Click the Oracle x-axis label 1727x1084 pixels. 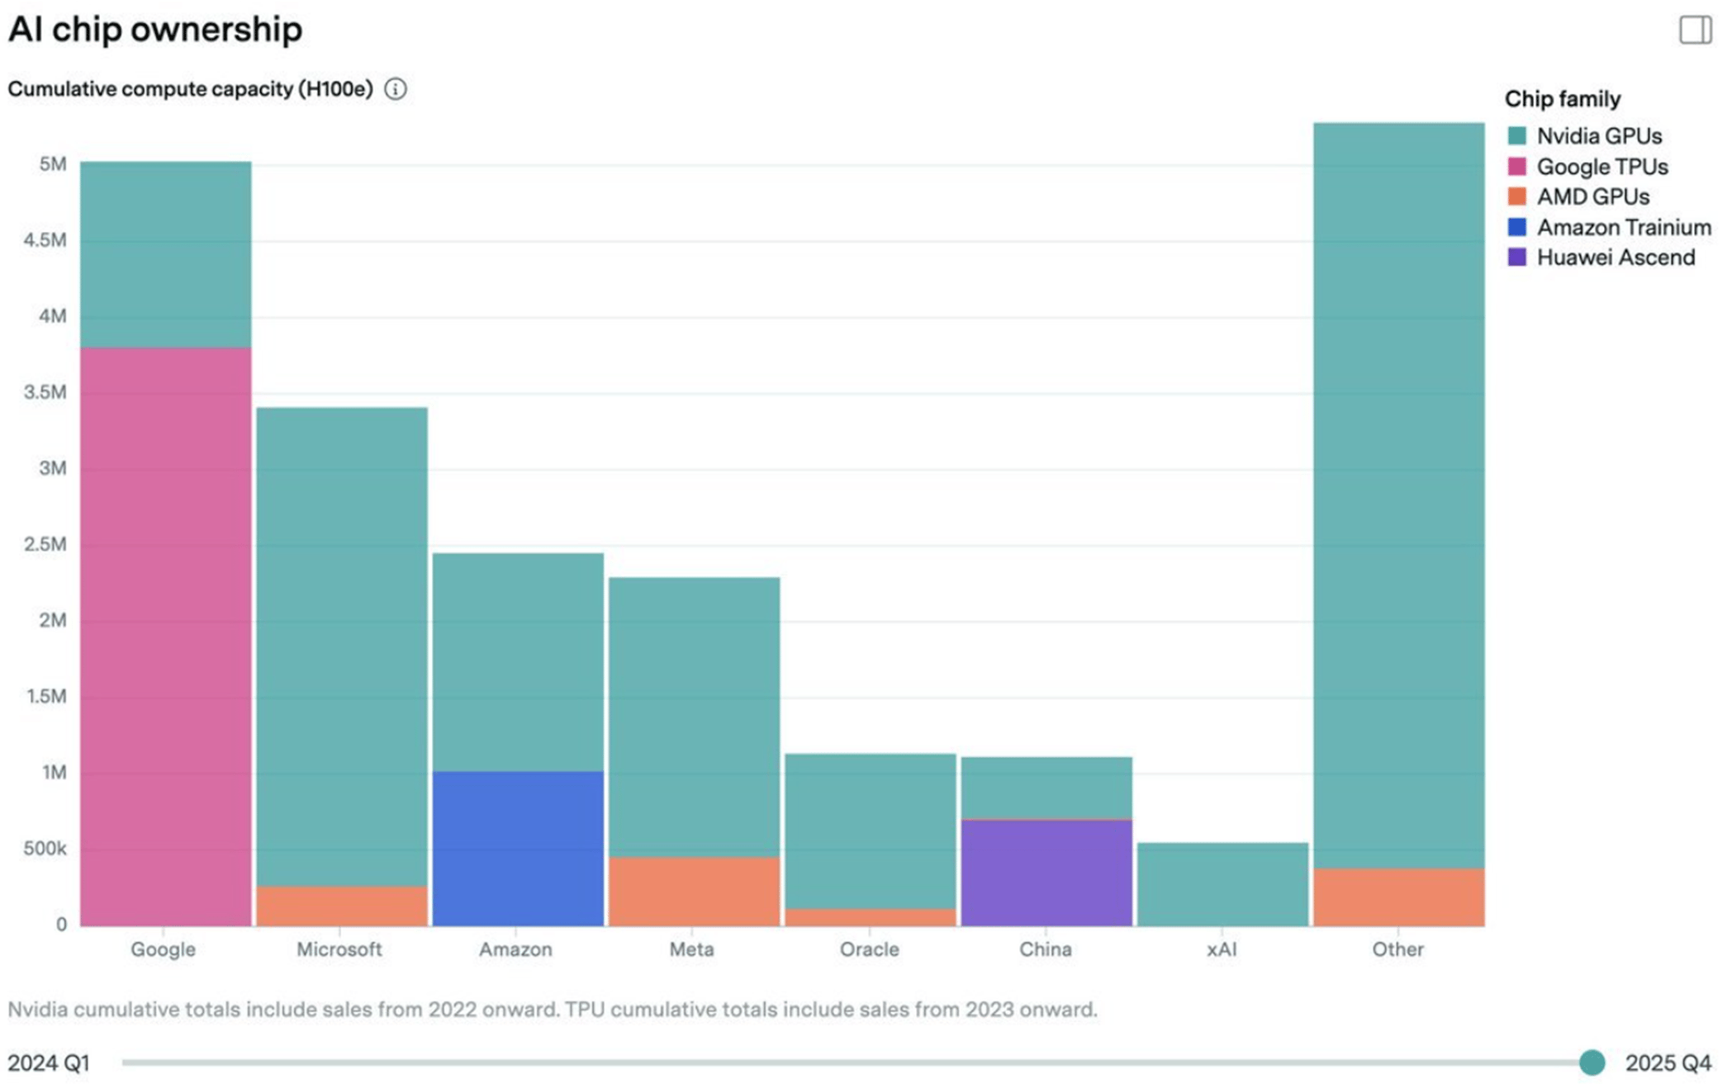coord(869,949)
